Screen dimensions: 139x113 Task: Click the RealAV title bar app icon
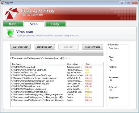point(2,2)
